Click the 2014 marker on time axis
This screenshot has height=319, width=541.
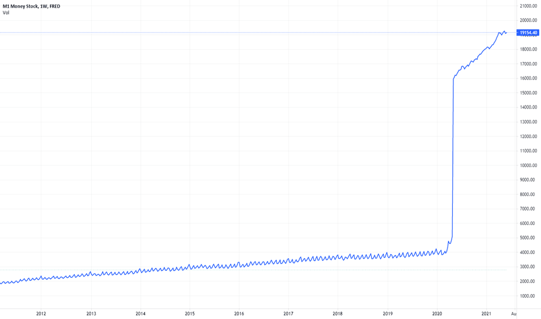[x=140, y=314]
